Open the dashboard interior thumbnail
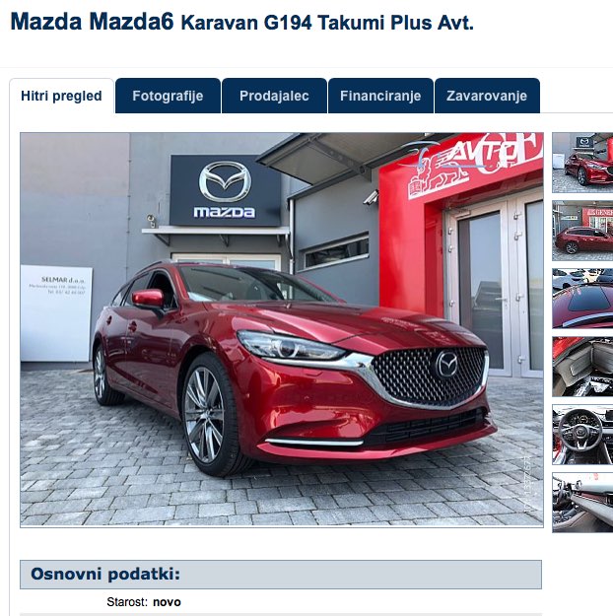The height and width of the screenshot is (616, 613). [582, 503]
